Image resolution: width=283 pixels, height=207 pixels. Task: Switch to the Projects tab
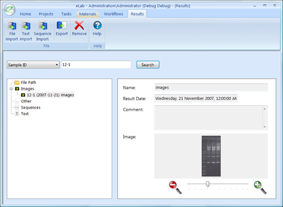coord(46,14)
